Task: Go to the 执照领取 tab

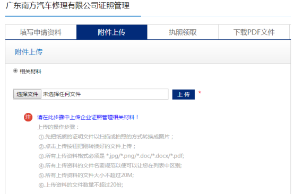Action: coord(183,32)
